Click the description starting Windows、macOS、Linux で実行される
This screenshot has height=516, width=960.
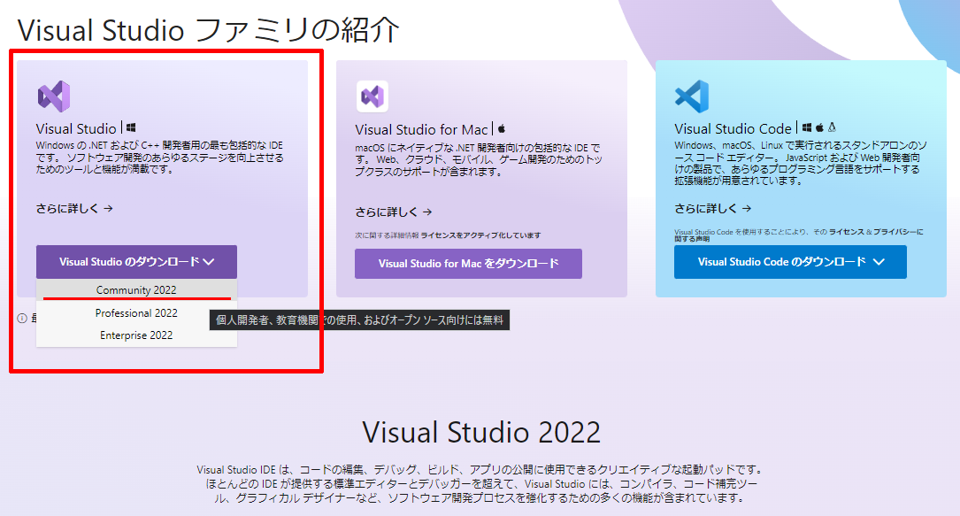point(801,163)
